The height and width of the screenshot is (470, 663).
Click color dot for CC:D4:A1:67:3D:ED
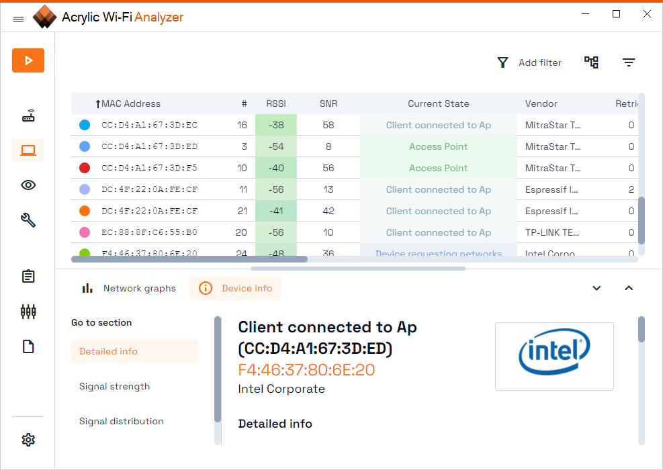coord(85,146)
